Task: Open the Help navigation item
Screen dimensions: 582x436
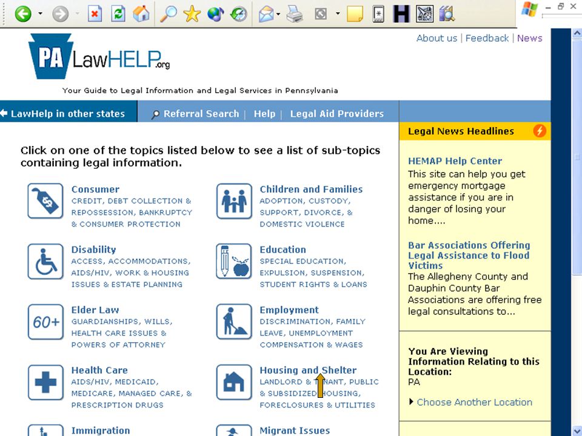Action: [x=265, y=114]
